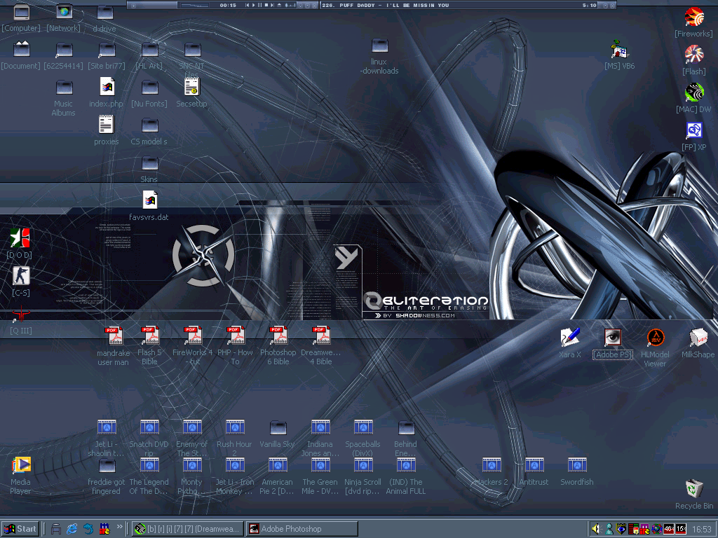The height and width of the screenshot is (538, 718).
Task: Open the Photoshop 6 Bible PDF
Action: click(x=278, y=345)
